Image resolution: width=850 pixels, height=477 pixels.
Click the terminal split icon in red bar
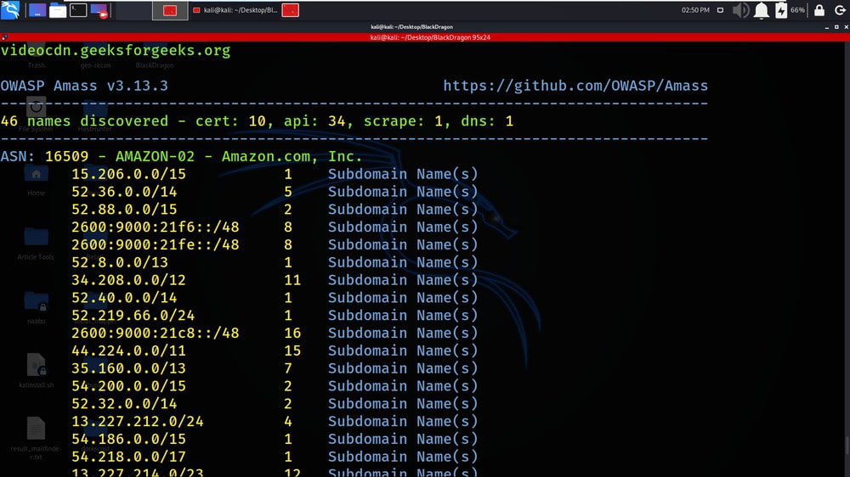[4, 37]
